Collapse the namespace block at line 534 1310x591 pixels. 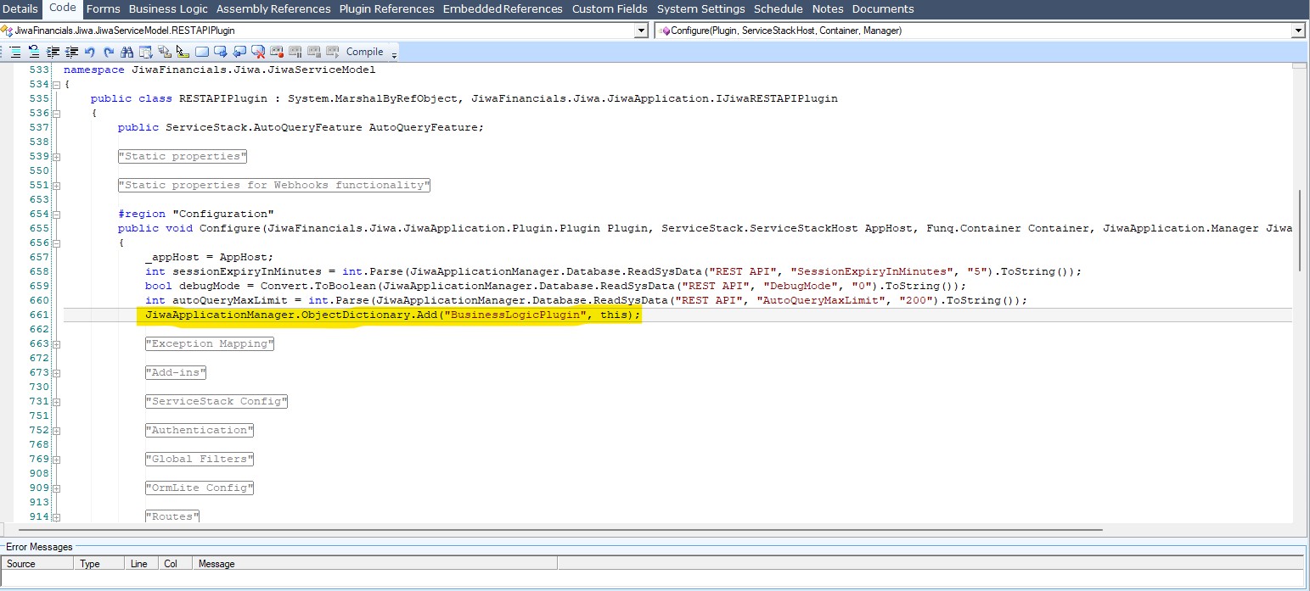[x=56, y=85]
